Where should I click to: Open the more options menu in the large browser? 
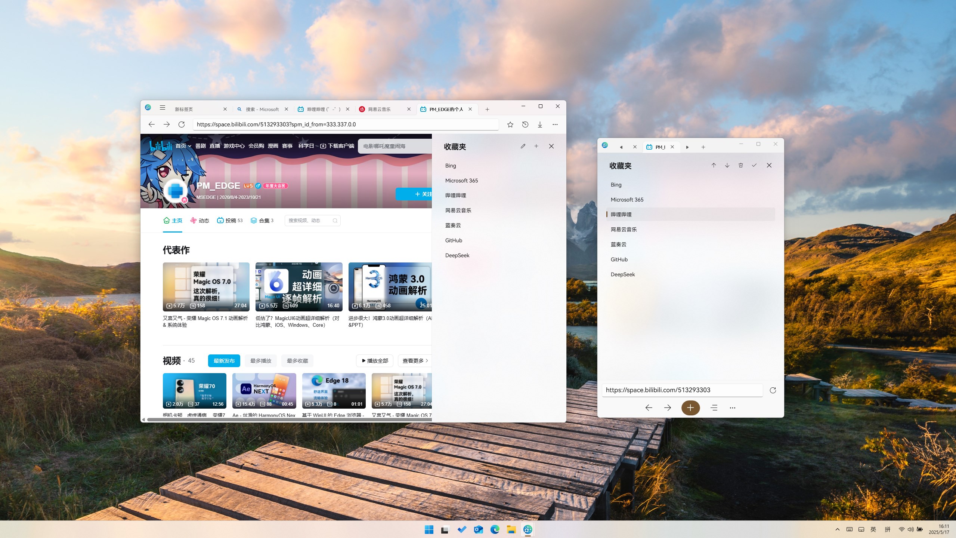(x=555, y=124)
